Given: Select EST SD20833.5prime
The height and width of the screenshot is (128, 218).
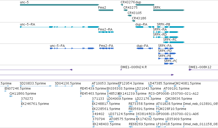Looking at the screenshot, I should (x=36, y=86).
